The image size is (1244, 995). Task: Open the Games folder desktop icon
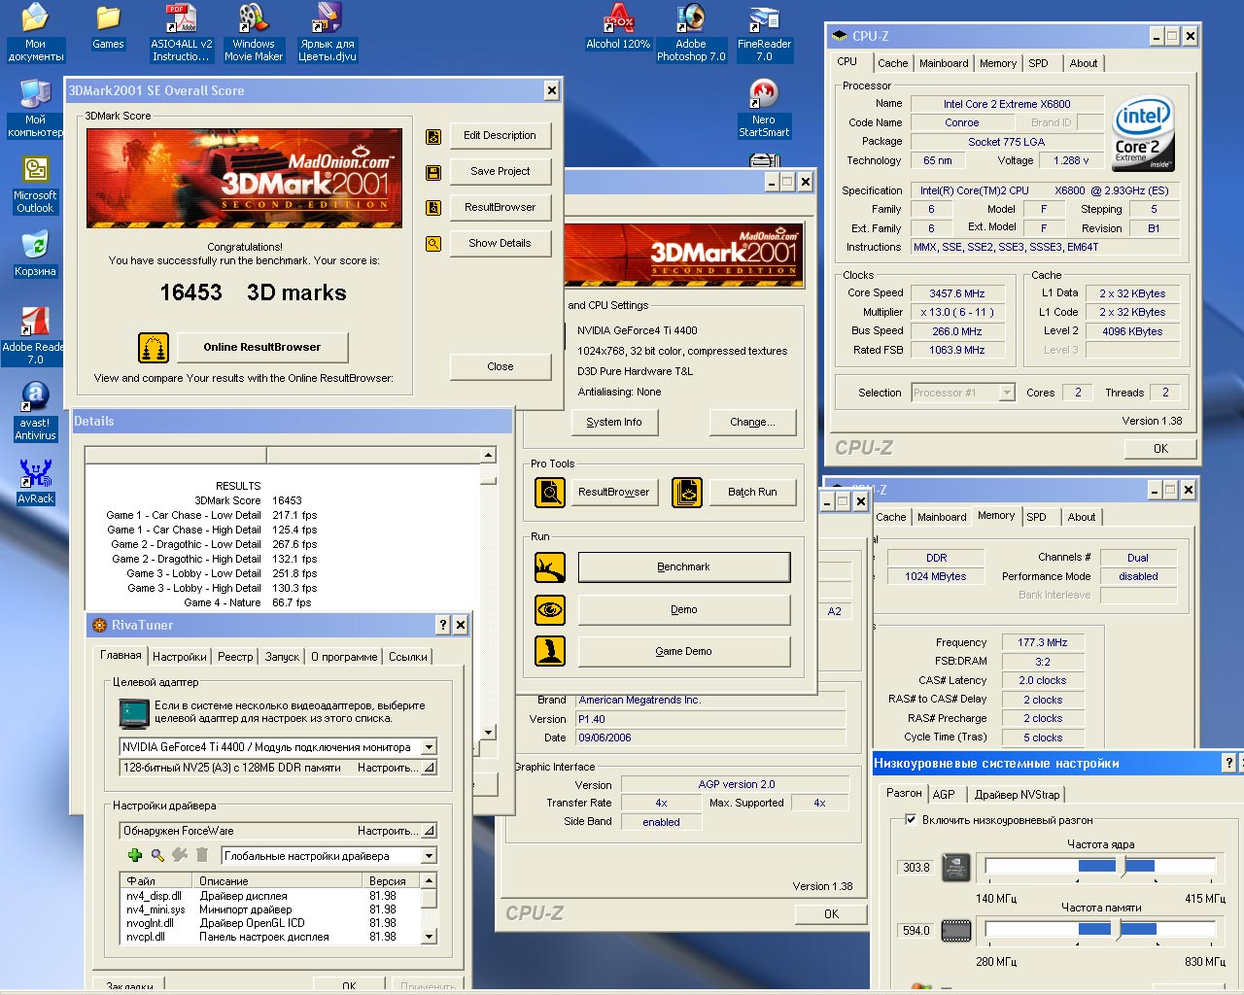[x=108, y=27]
